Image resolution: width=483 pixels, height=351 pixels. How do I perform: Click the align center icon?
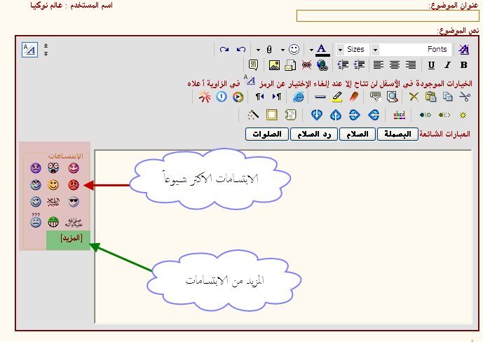(x=395, y=65)
